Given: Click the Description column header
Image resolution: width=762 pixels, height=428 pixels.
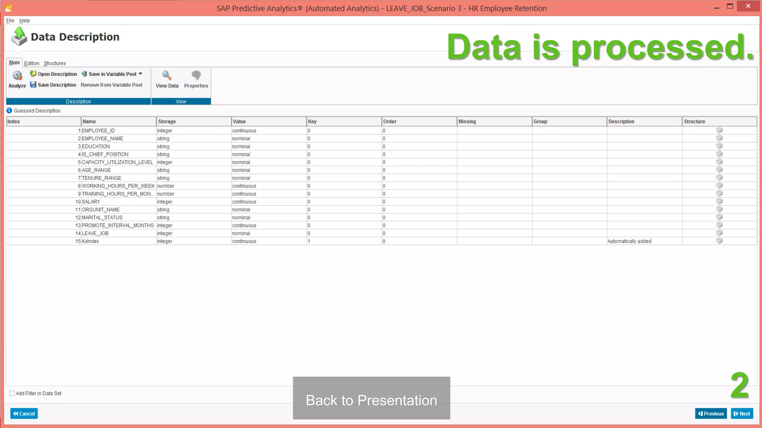Looking at the screenshot, I should 644,121.
